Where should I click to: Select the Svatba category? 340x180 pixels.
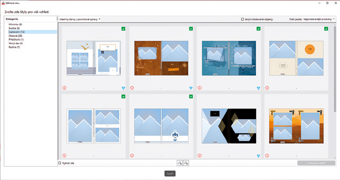(x=14, y=28)
